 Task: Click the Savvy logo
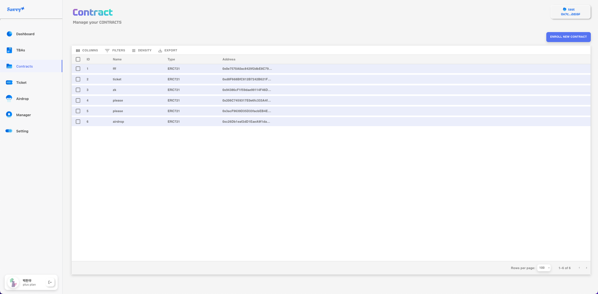[x=16, y=9]
